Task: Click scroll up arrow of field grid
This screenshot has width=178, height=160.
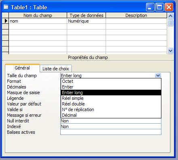Action: coord(170,16)
